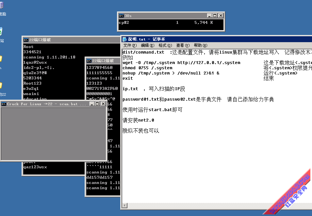Open the 编辑 menu in Notepad
The height and width of the screenshot is (216, 312).
[147, 45]
